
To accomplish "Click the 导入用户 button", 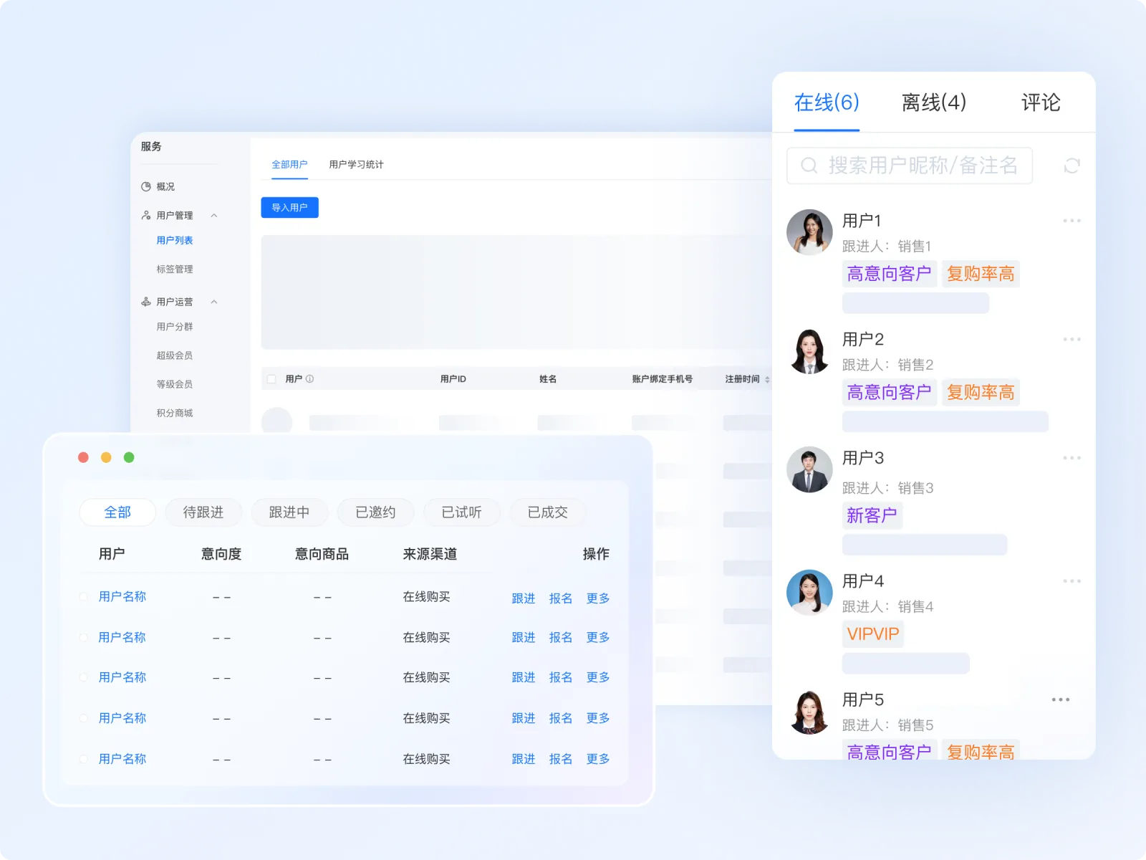I will click(x=289, y=207).
